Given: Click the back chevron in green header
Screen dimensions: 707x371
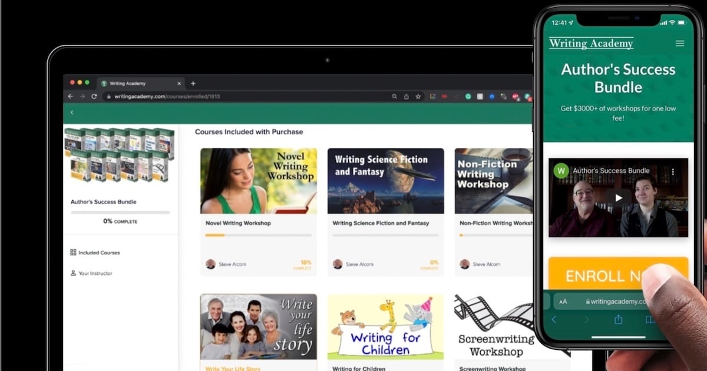Looking at the screenshot, I should 72,112.
